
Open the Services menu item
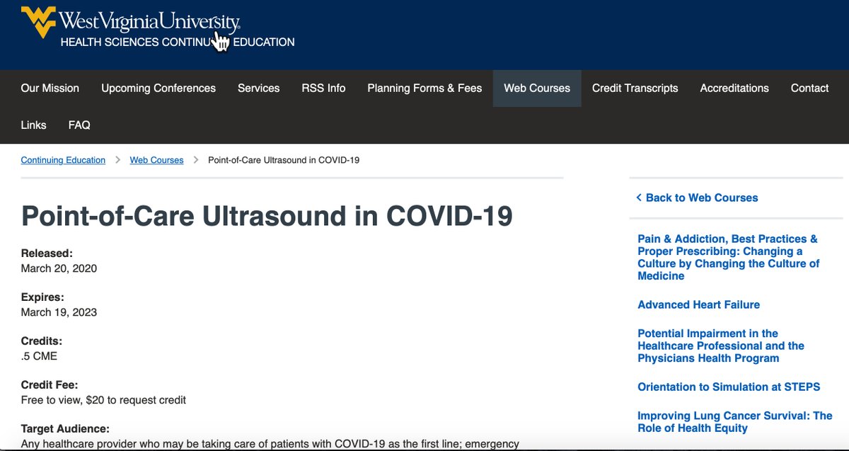click(259, 89)
